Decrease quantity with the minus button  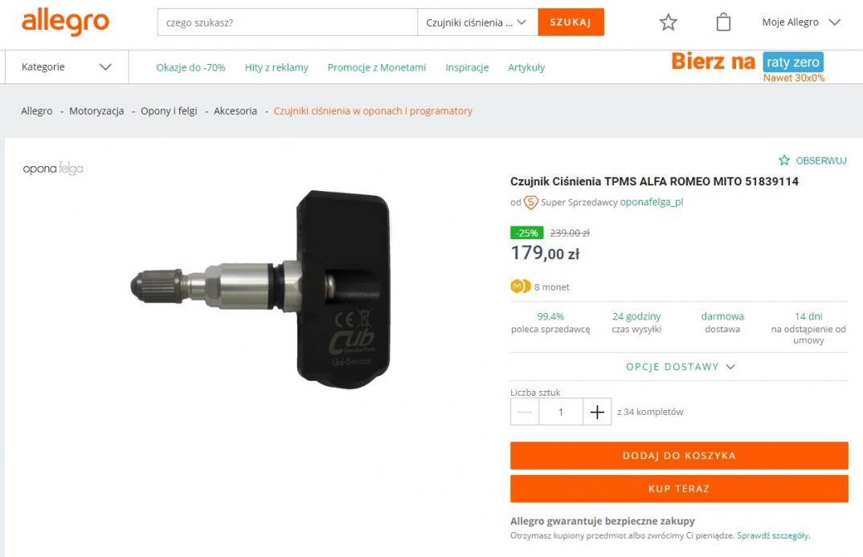pyautogui.click(x=525, y=412)
